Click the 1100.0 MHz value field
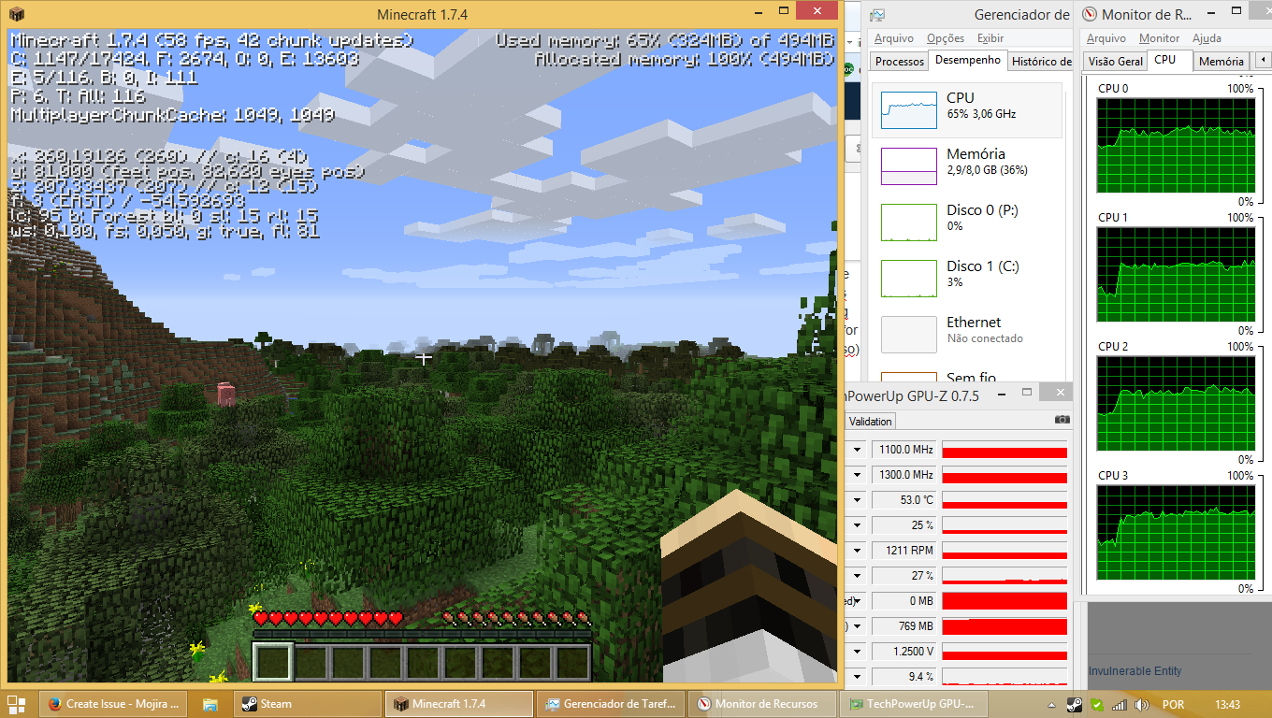This screenshot has width=1272, height=718. coord(904,450)
